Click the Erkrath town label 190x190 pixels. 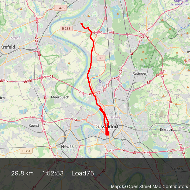coord(166,130)
